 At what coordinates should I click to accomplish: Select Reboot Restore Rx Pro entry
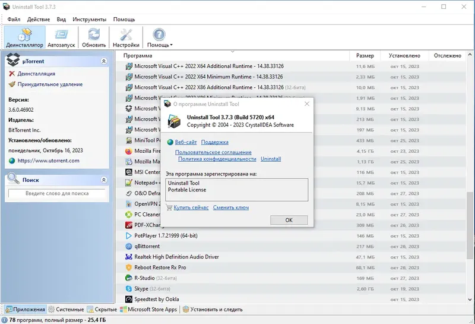tap(291, 268)
